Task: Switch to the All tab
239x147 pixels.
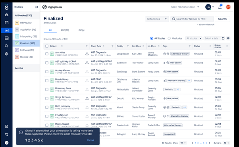Action: coord(50,30)
